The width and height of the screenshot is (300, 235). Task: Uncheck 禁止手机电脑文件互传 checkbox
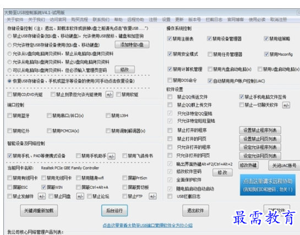[242, 97]
